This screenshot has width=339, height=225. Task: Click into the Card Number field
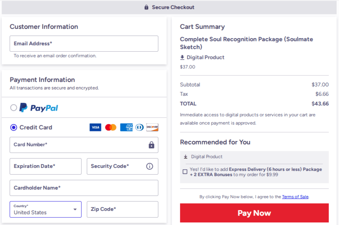pos(79,145)
